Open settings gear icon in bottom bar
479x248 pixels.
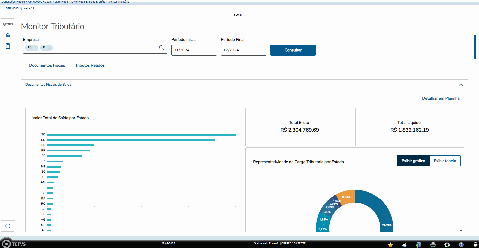coord(447,245)
